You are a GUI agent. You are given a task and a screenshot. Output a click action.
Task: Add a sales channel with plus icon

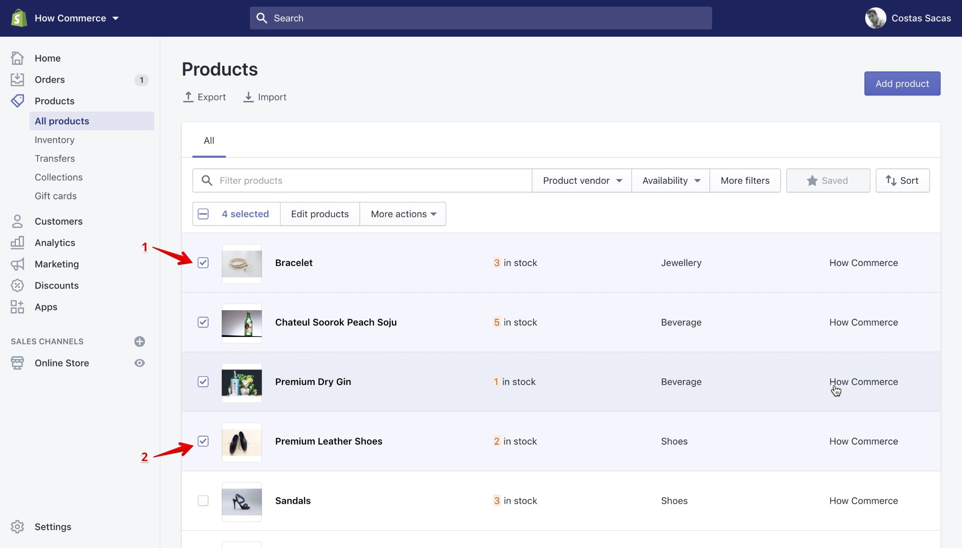[140, 342]
